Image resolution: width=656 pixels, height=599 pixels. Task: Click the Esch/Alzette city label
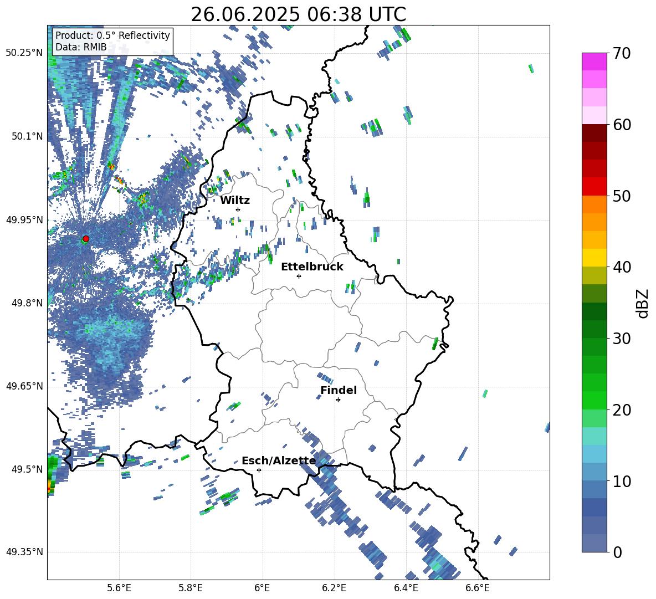pyautogui.click(x=279, y=461)
